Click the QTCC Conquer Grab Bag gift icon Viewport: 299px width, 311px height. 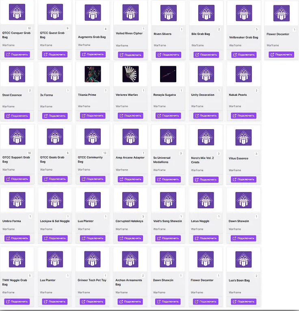click(17, 12)
